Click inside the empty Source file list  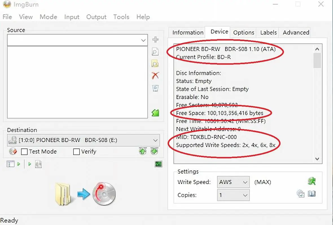point(77,82)
